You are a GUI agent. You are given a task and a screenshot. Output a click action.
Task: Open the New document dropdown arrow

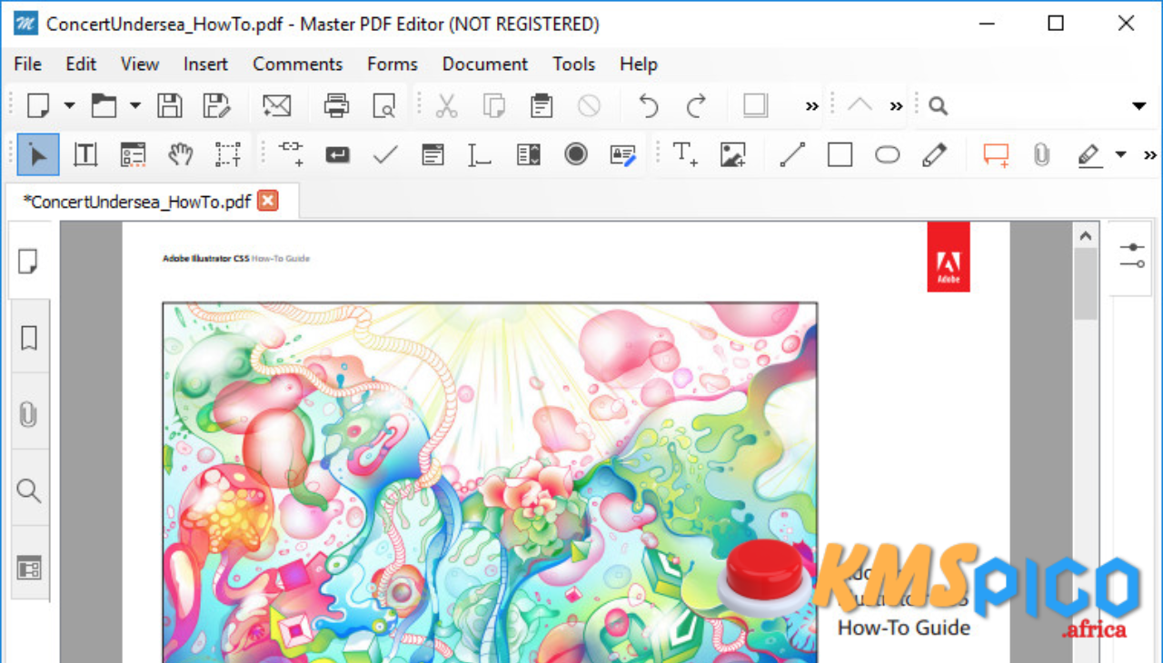pyautogui.click(x=70, y=106)
